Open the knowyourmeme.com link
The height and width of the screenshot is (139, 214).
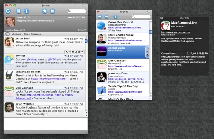pos(49,79)
